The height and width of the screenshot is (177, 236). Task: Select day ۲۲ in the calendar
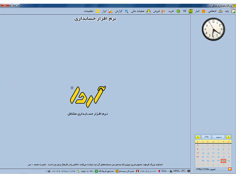[x=203, y=157]
